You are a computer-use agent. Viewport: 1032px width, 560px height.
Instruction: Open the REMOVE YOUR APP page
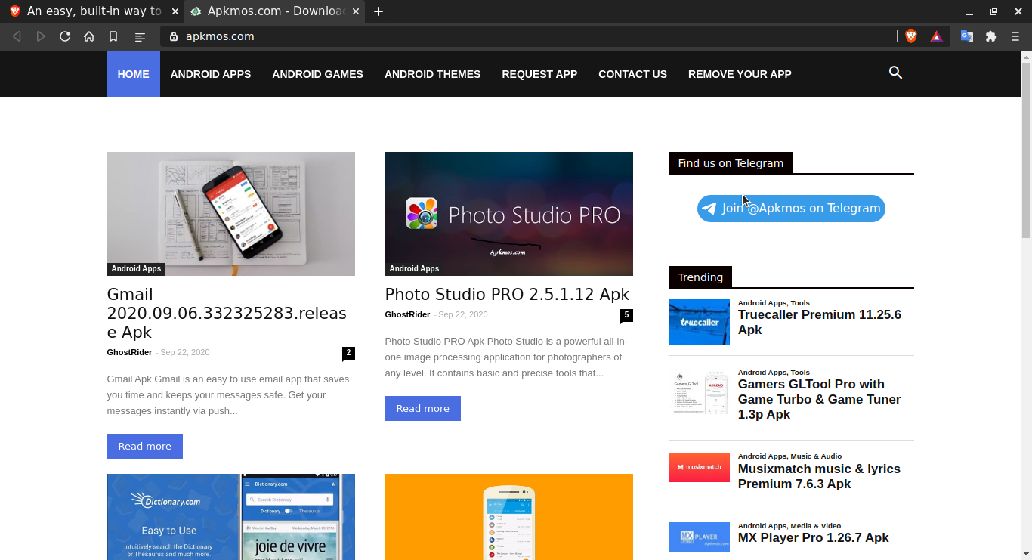[x=740, y=74]
